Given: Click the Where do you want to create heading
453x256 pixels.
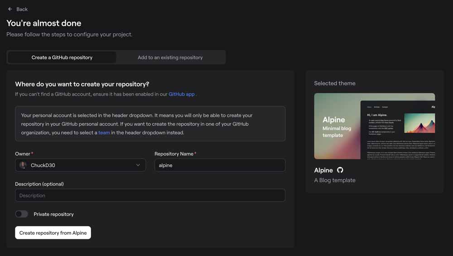Looking at the screenshot, I should 82,84.
